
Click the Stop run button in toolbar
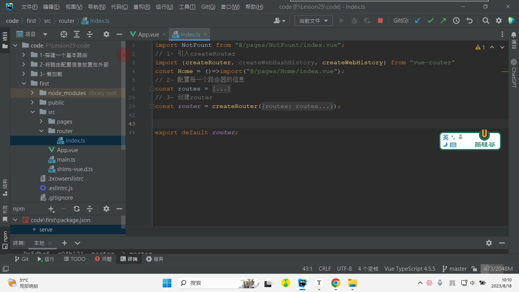380,21
